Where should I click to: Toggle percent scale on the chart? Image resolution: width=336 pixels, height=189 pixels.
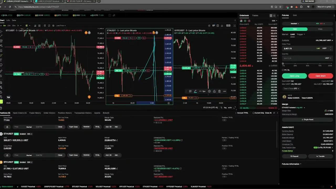pos(221,108)
